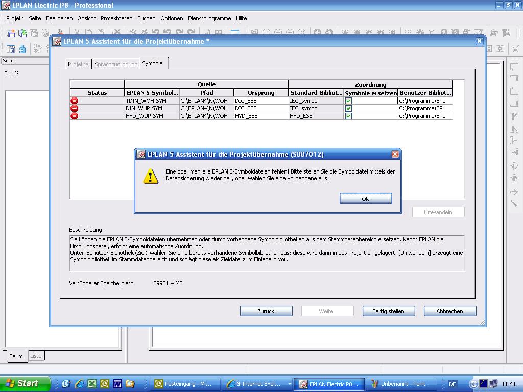Viewport: 523px width, 392px height.
Task: Open Internet Explorer from quick launch
Action: point(79,384)
